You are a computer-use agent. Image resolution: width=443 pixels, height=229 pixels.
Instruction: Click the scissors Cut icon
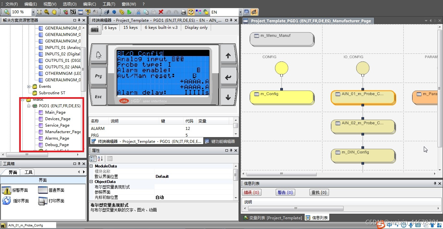tap(138, 12)
